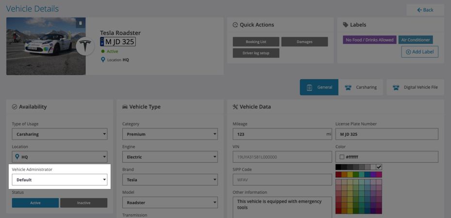The width and height of the screenshot is (451, 218).
Task: Click the plus icon in Add Label
Action: [408, 52]
